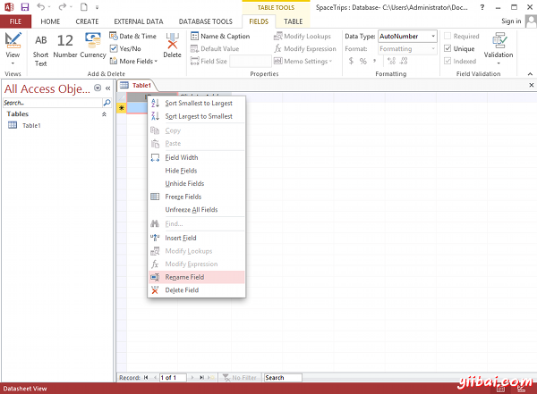The image size is (537, 394).
Task: Click the Save icon in title bar
Action: 24,7
